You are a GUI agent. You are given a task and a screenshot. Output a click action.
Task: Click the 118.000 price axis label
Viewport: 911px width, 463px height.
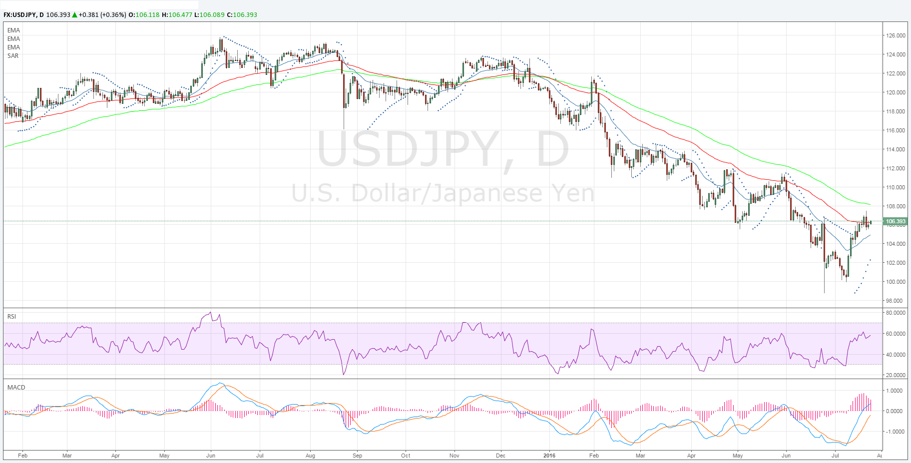tap(896, 111)
